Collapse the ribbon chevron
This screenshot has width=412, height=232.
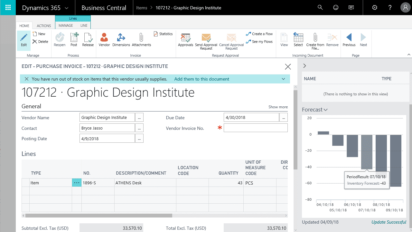(x=409, y=55)
